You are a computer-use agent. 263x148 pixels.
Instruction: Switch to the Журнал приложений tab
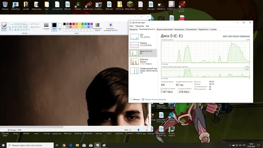[165, 29]
